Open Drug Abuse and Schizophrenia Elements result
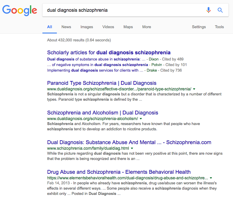This screenshot has width=233, height=199. click(x=119, y=172)
